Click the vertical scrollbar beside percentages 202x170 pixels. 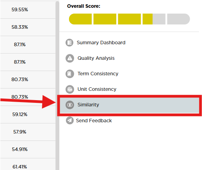(x=57, y=85)
